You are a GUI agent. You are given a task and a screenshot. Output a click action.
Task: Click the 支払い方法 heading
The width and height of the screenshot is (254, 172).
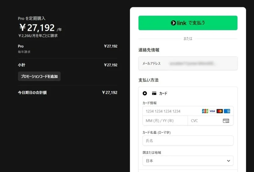click(x=148, y=80)
